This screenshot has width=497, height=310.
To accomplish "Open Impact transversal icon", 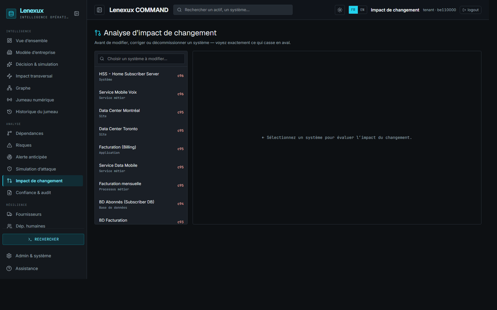I will pos(10,76).
